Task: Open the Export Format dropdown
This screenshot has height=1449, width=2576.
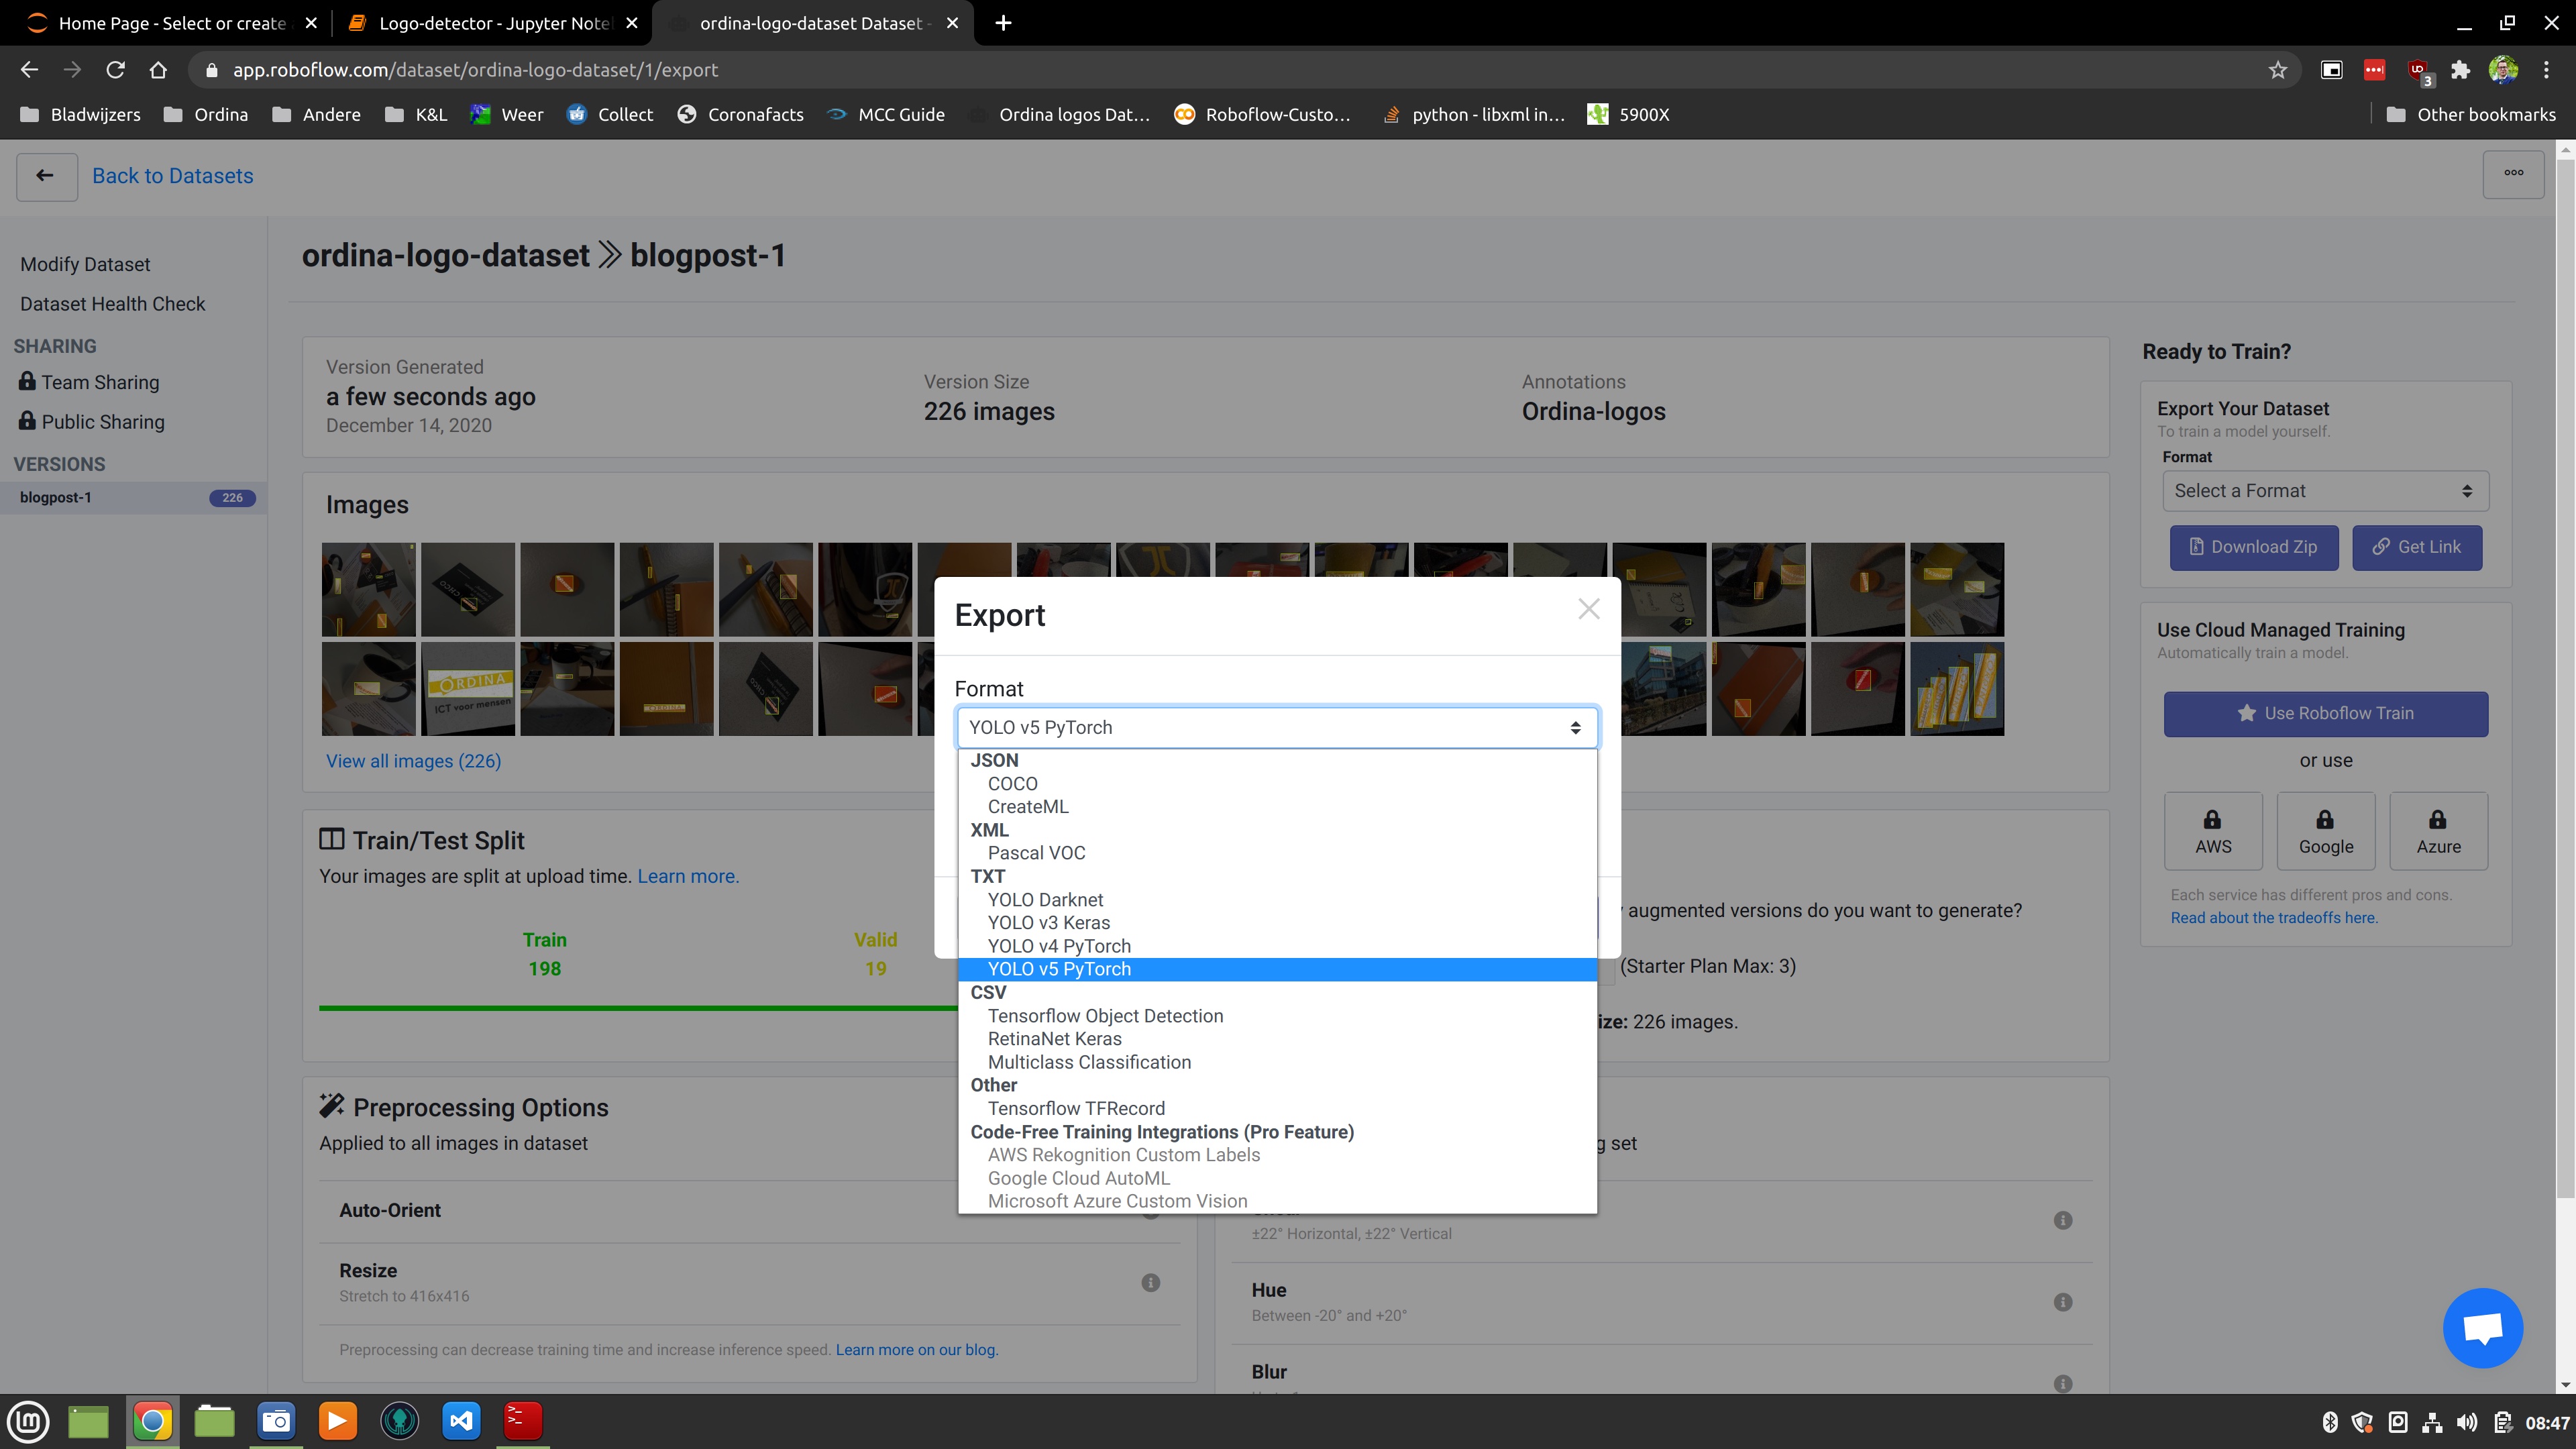Action: click(x=1277, y=727)
